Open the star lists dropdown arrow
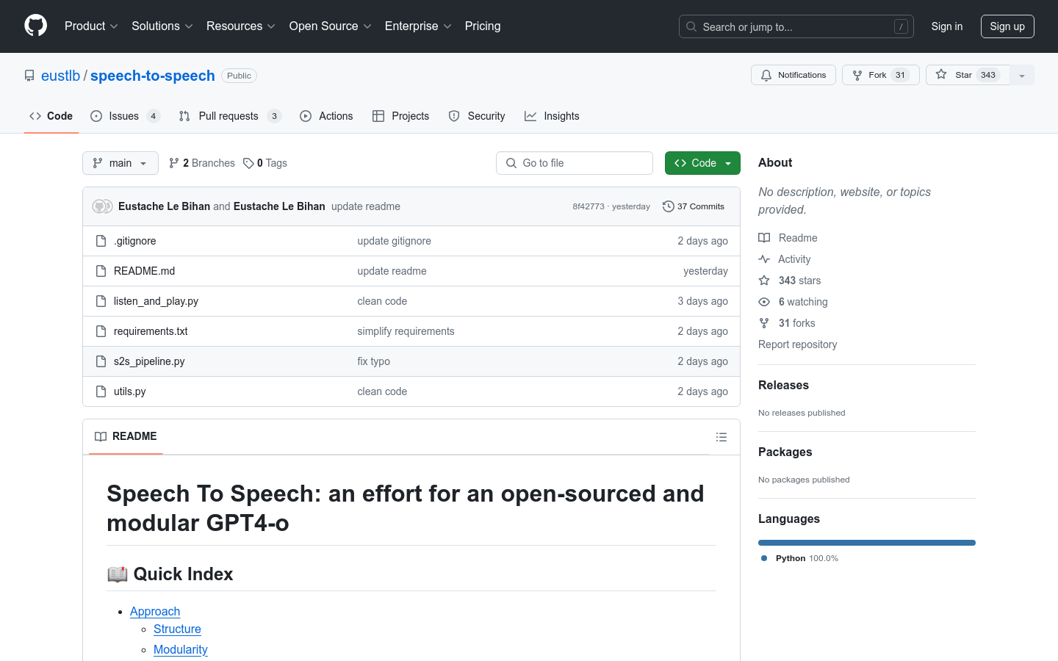This screenshot has width=1058, height=661. coord(1022,75)
